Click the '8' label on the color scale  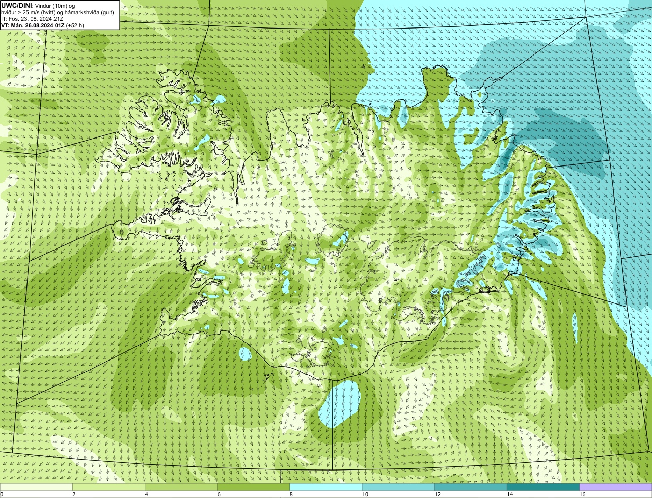coord(291,494)
